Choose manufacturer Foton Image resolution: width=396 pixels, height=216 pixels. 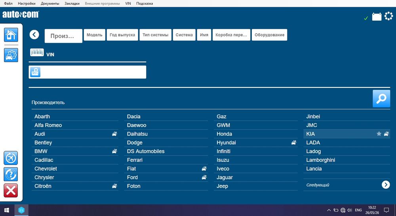click(166, 186)
